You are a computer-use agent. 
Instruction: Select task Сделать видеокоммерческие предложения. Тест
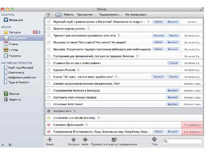124,84
